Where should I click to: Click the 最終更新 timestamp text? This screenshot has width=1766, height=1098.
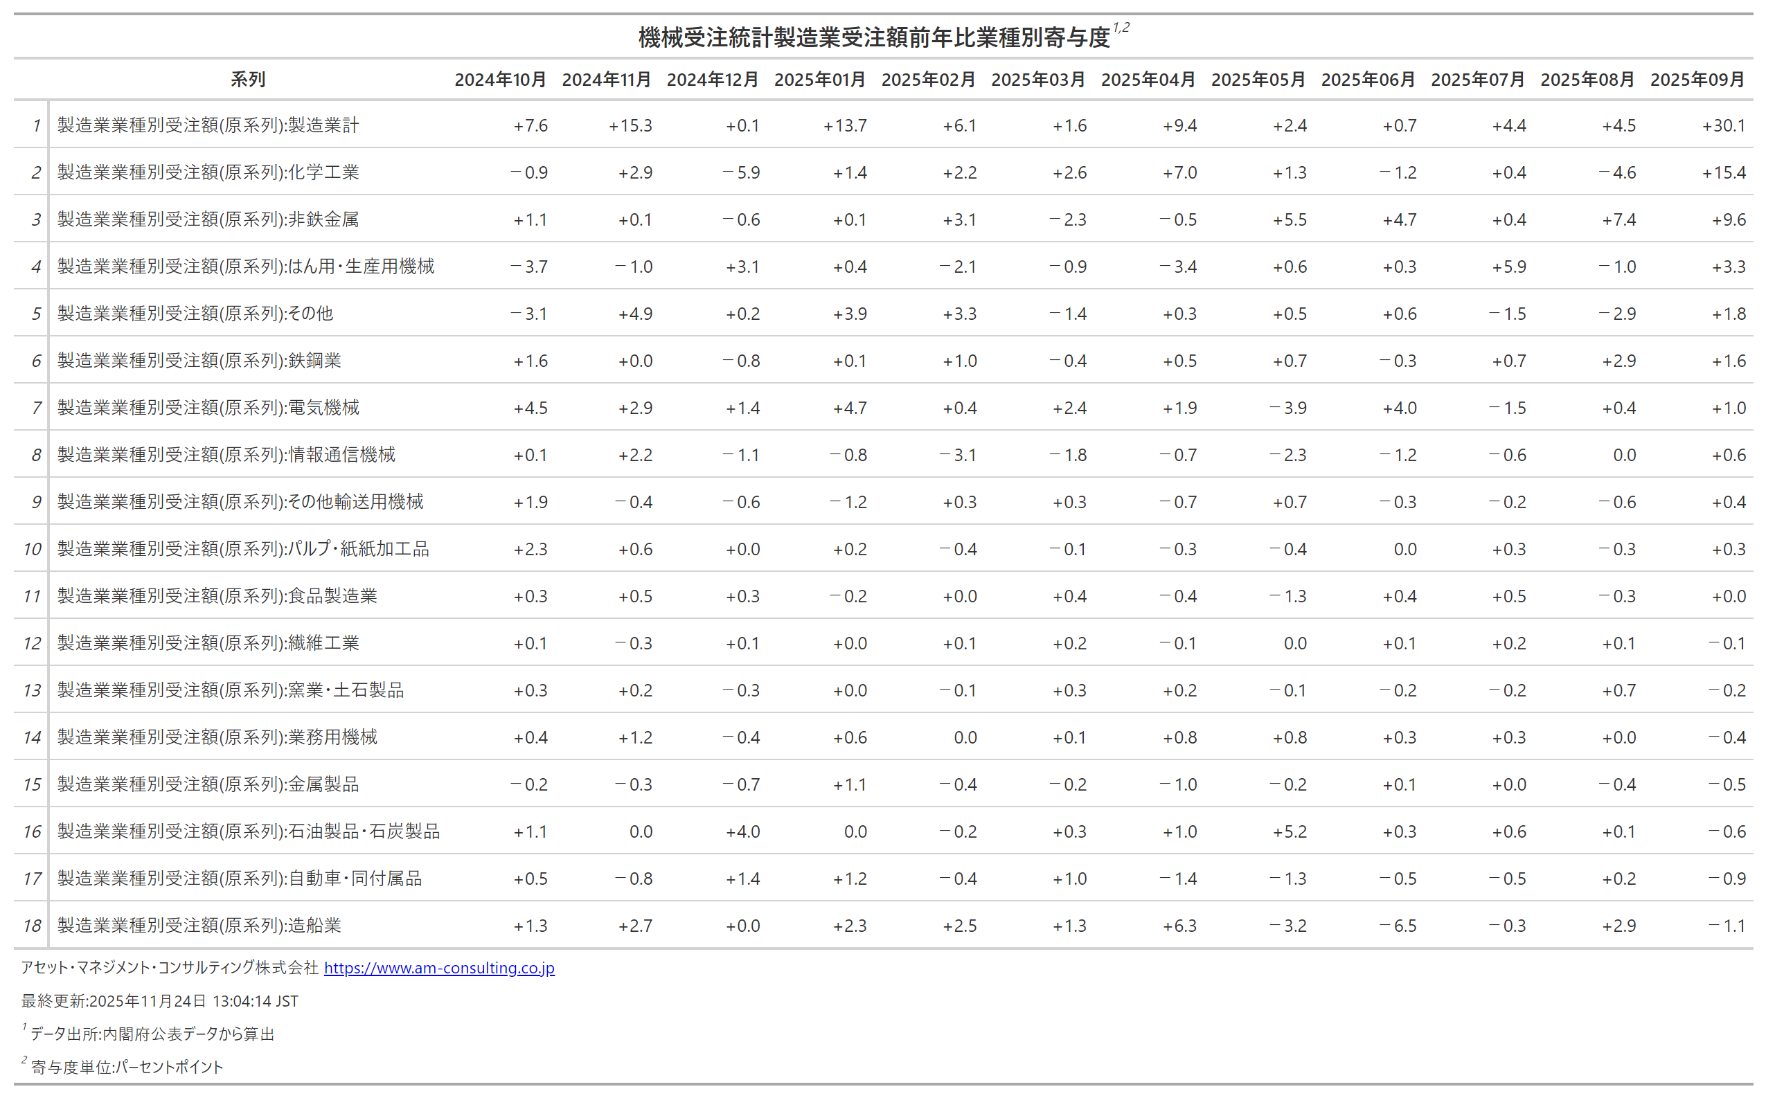click(x=160, y=1001)
